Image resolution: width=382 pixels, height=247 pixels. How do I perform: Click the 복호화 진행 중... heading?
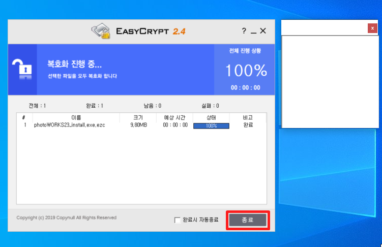[x=74, y=64]
